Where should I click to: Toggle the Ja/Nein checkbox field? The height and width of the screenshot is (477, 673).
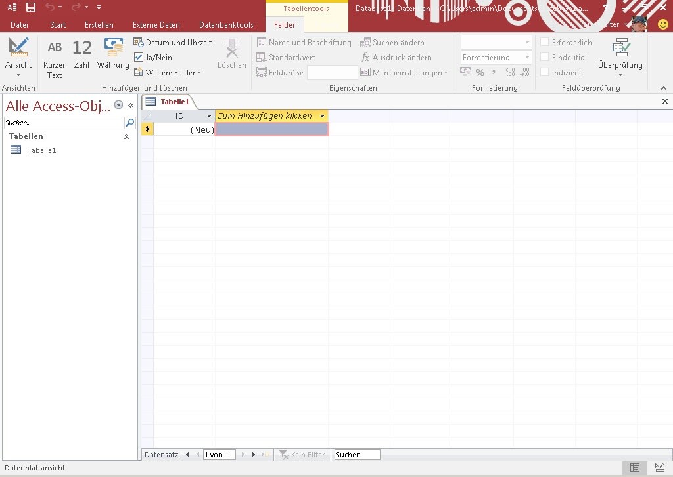(139, 58)
